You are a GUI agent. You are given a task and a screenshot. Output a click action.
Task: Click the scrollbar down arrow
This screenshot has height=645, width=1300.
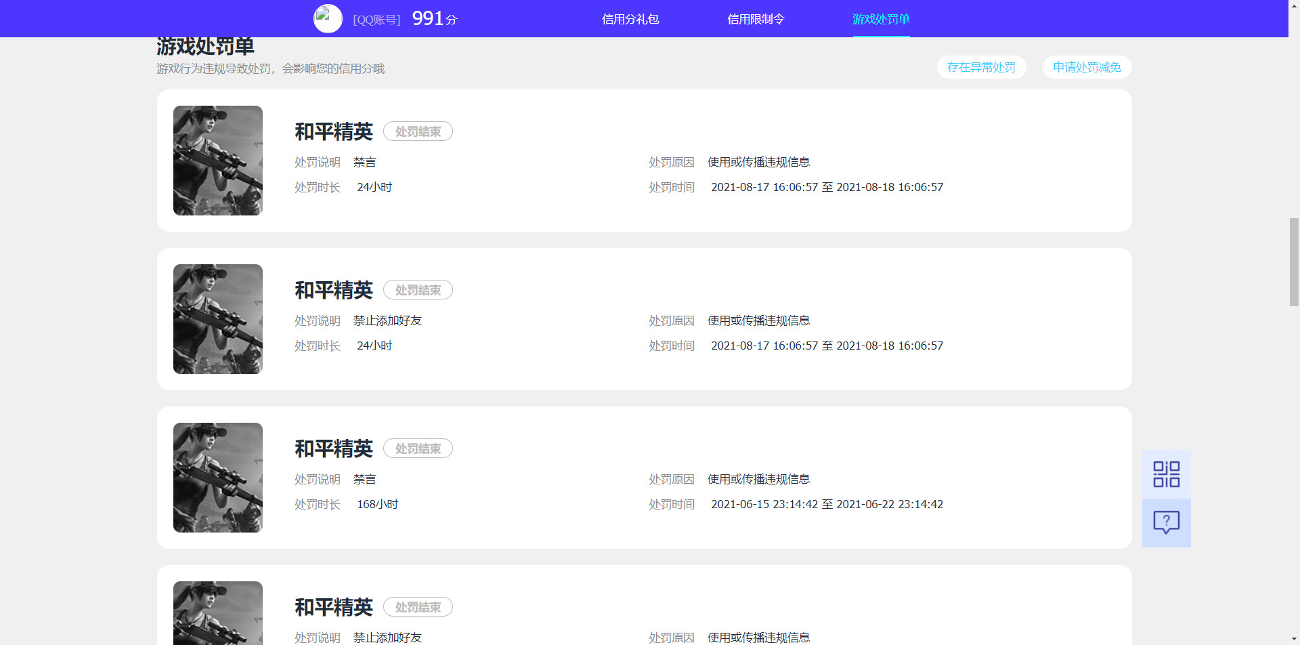[1294, 639]
